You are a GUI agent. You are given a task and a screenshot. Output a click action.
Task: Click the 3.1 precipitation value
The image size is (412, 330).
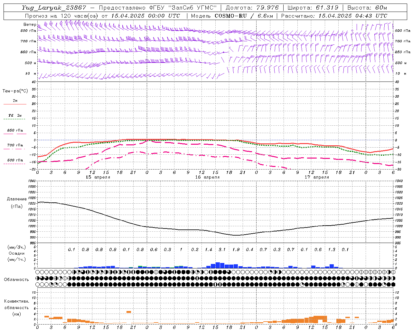[222, 249]
